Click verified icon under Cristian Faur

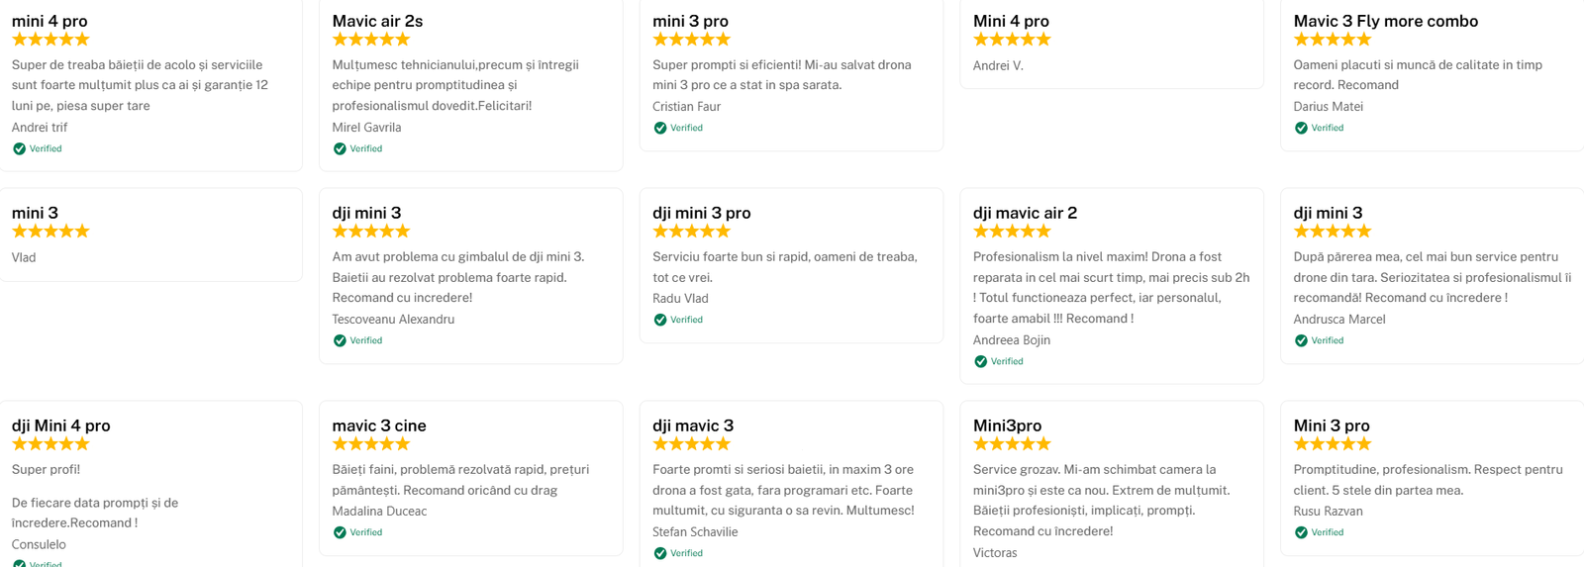(x=660, y=129)
